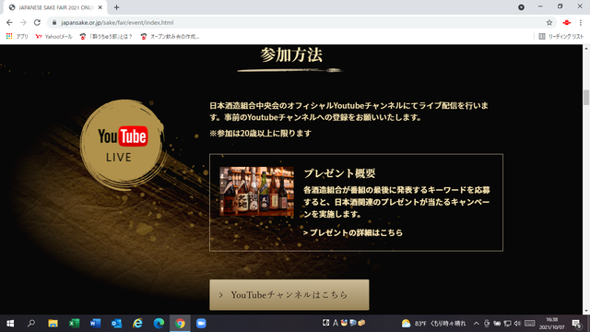
Task: Open the オープン飲み会の作成 bookmark
Action: coord(170,36)
